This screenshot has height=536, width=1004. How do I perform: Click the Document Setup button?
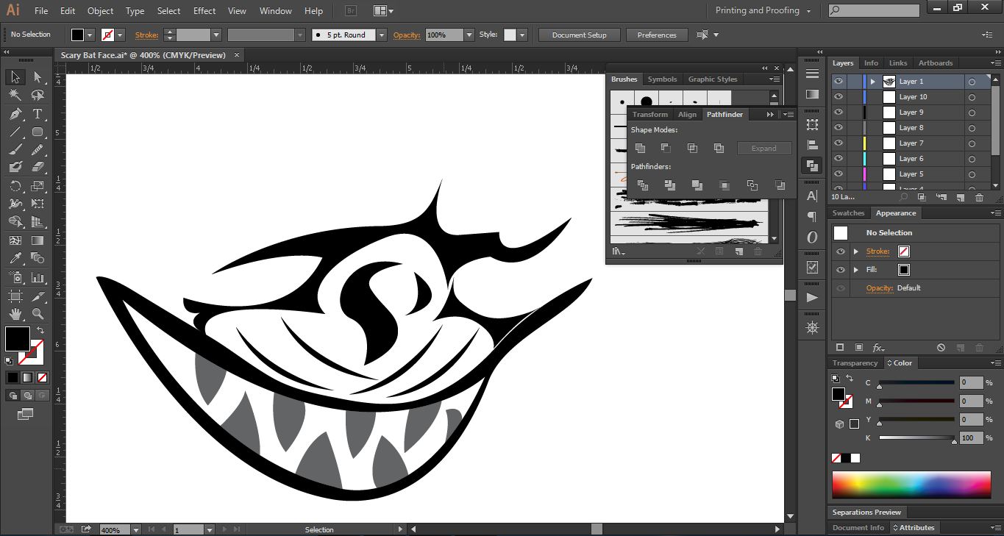click(579, 35)
